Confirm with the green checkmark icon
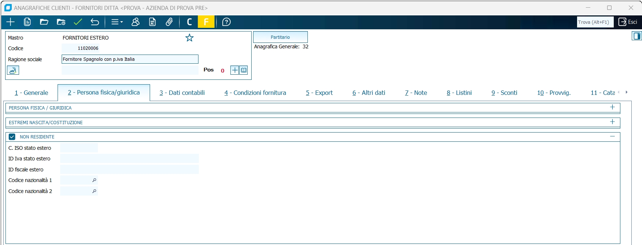Viewport: 642px width, 245px height. coord(78,22)
